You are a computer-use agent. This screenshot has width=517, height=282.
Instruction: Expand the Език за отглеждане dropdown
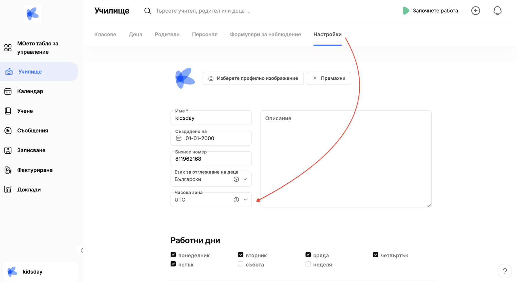click(245, 179)
